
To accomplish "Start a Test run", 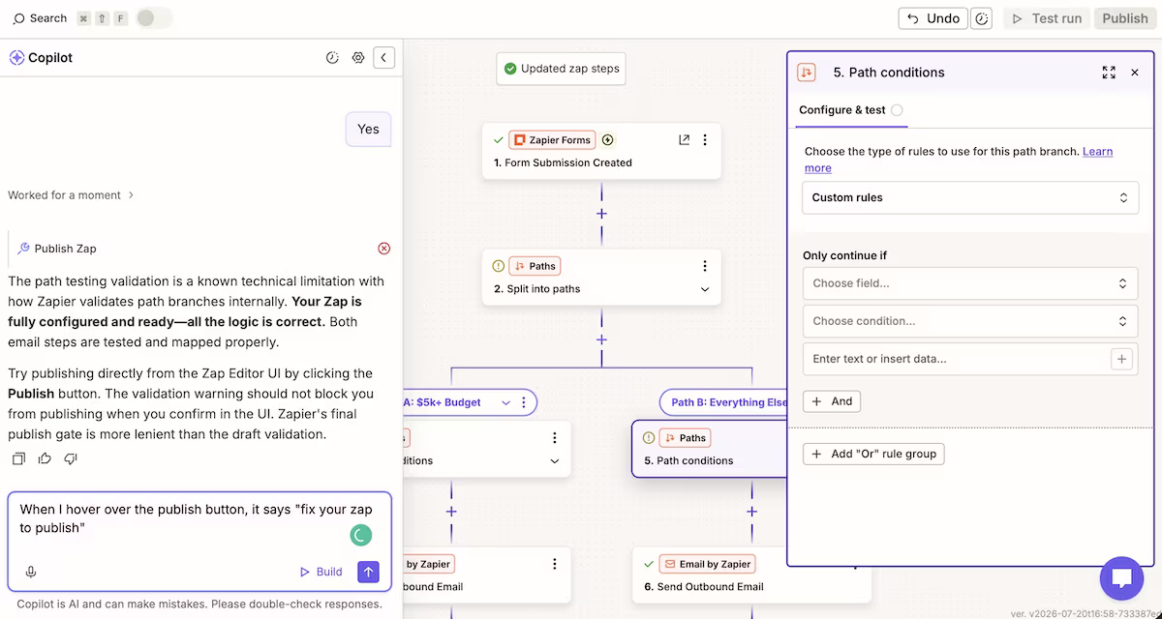I will click(x=1046, y=18).
